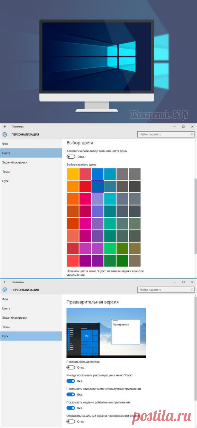Click the Выбор цвета heading
This screenshot has width=197, height=428.
click(80, 143)
